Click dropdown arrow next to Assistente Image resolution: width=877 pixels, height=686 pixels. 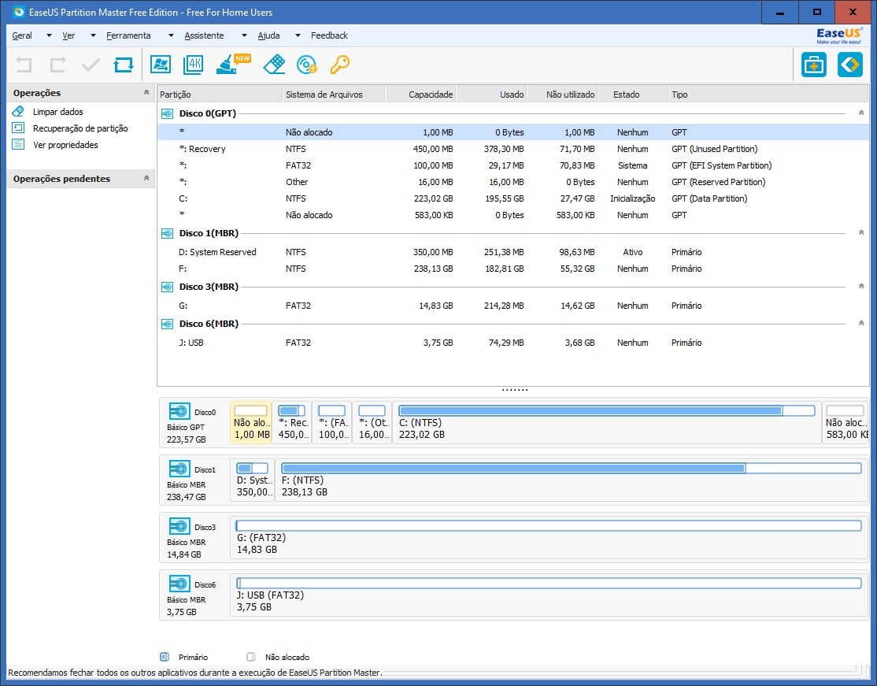tap(244, 35)
